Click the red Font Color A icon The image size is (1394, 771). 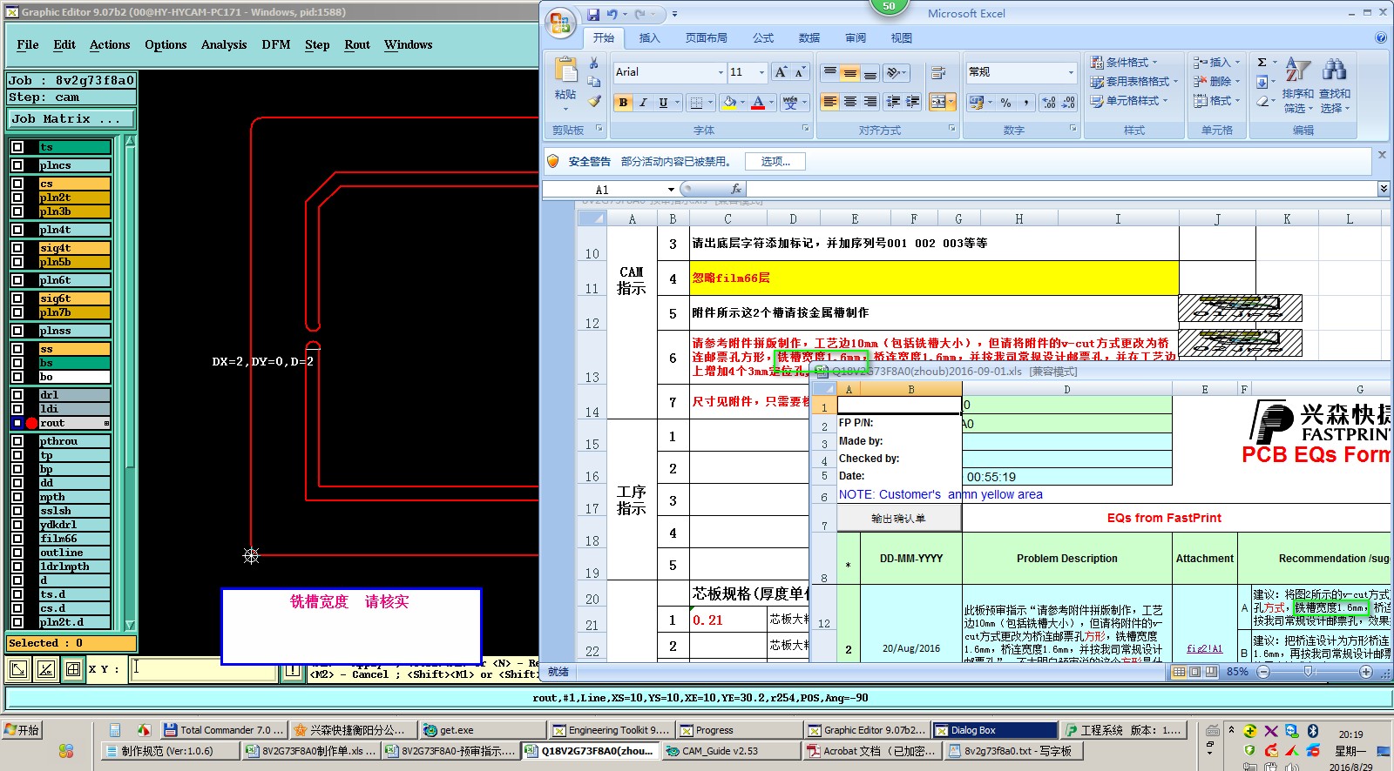[758, 103]
